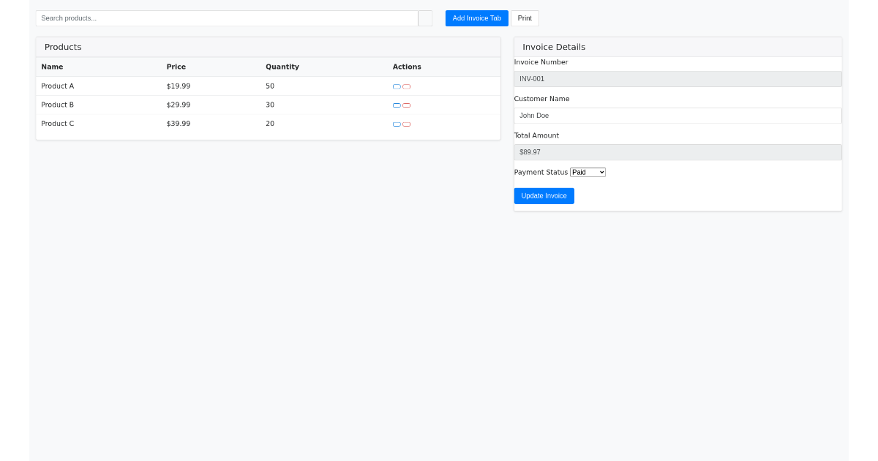The image size is (878, 461).
Task: Click the blue edit icon for Product B
Action: tap(396, 105)
